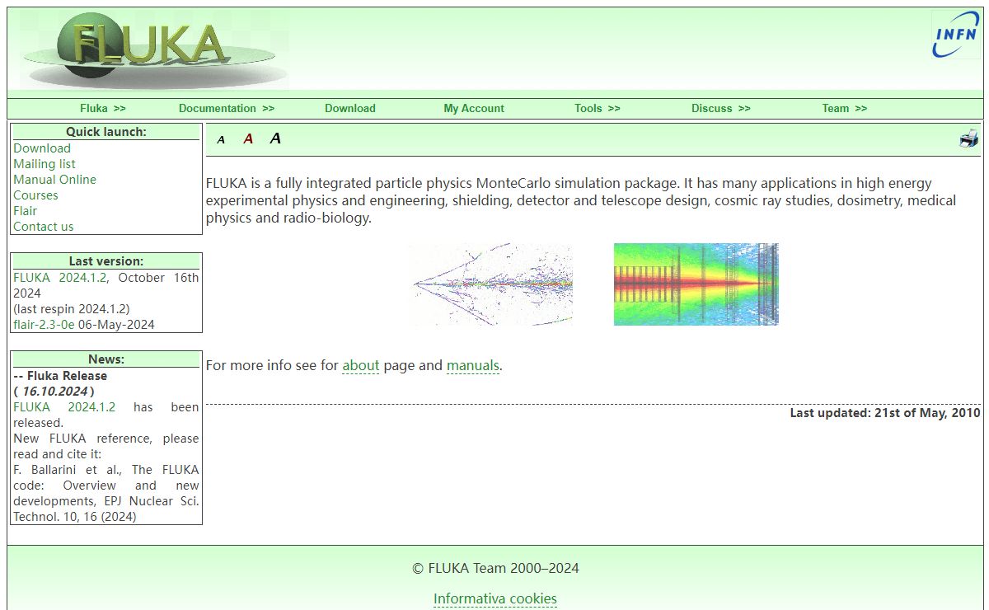Click FLUKA 2024.1.2 link under Last version
Screen dimensions: 989x610
click(x=60, y=278)
